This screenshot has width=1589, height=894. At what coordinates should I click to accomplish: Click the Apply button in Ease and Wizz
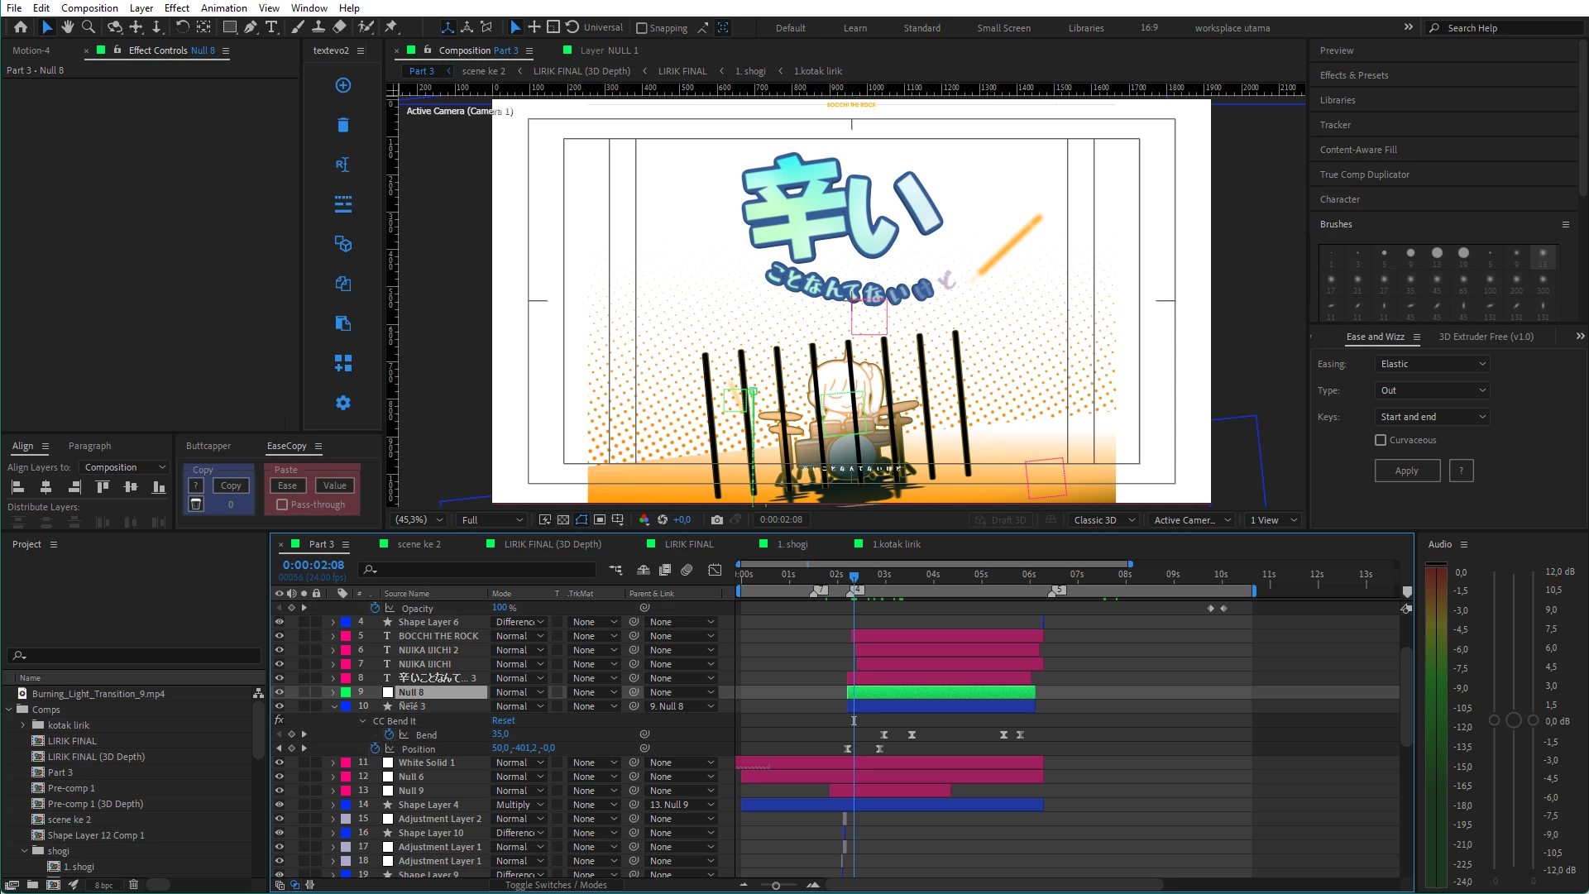click(x=1407, y=471)
